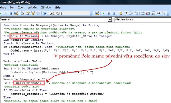171x103 pixels.
Task: Open Visual Basic Help
Action: [45, 13]
